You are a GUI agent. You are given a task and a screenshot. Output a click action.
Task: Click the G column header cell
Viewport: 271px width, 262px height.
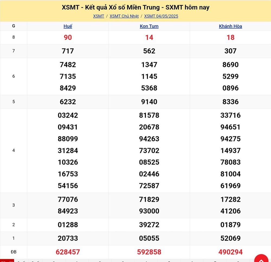pyautogui.click(x=14, y=26)
